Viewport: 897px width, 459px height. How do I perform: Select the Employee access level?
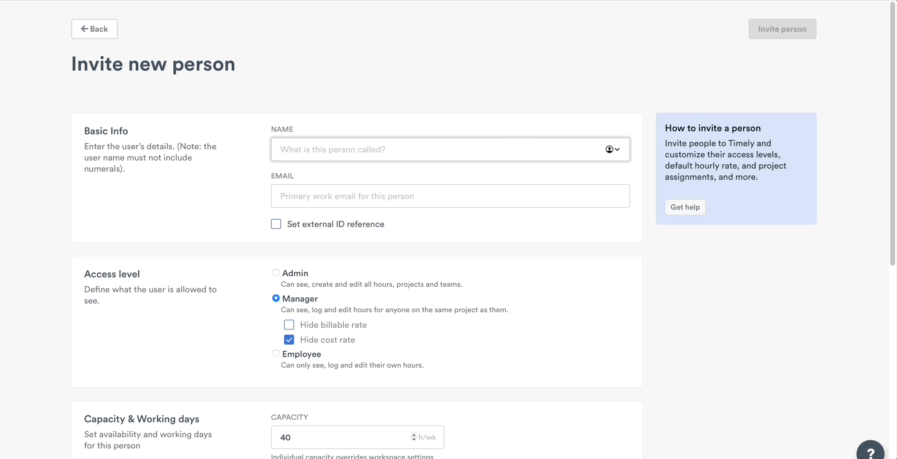[275, 353]
